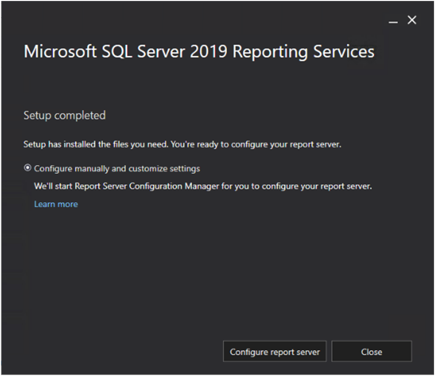The width and height of the screenshot is (435, 376).
Task: Toggle the manual configuration radio option
Action: click(28, 168)
